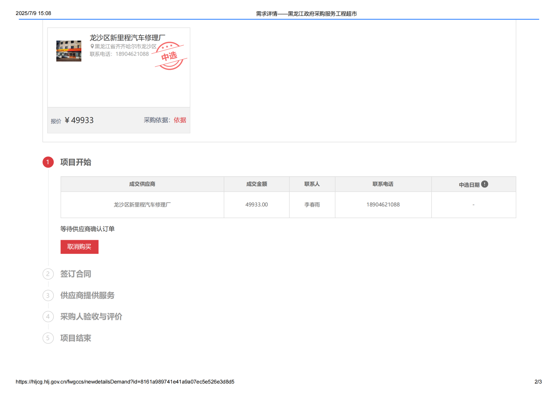Click the step 3 circle icon

pyautogui.click(x=48, y=295)
